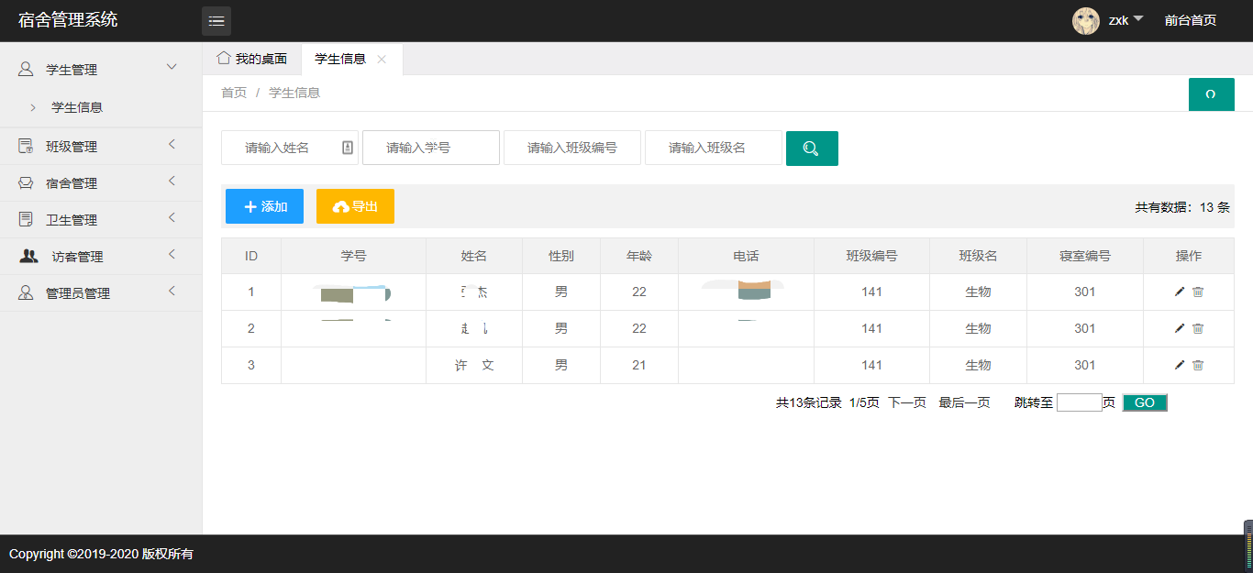Click the page jump input next to 跳转至
1253x573 pixels.
click(x=1079, y=402)
